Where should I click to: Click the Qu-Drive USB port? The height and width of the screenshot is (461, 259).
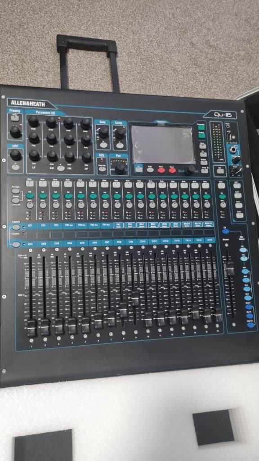click(x=229, y=137)
